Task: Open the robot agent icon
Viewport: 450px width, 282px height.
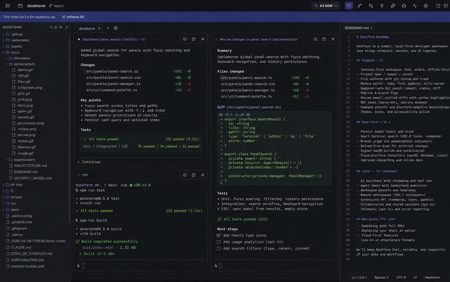Action: 404,6
